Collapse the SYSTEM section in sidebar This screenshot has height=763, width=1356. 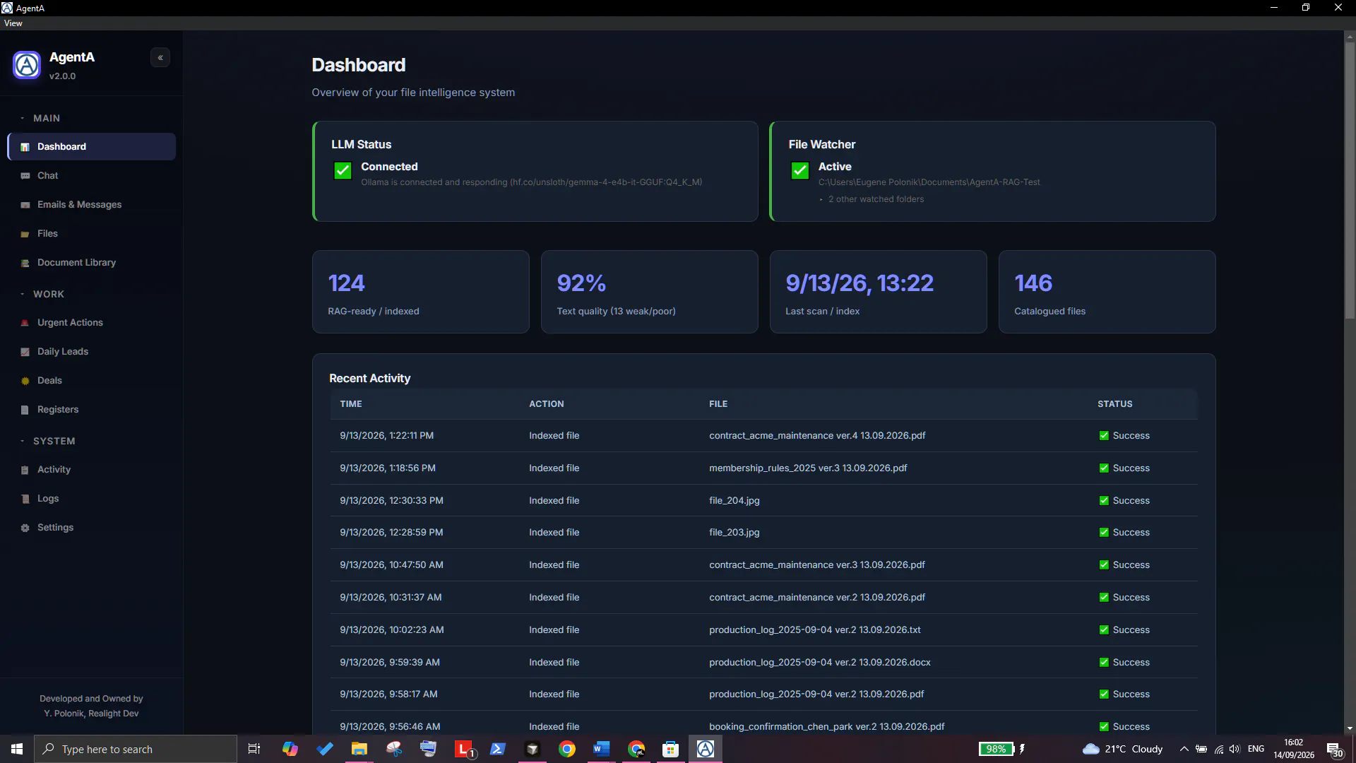(47, 441)
